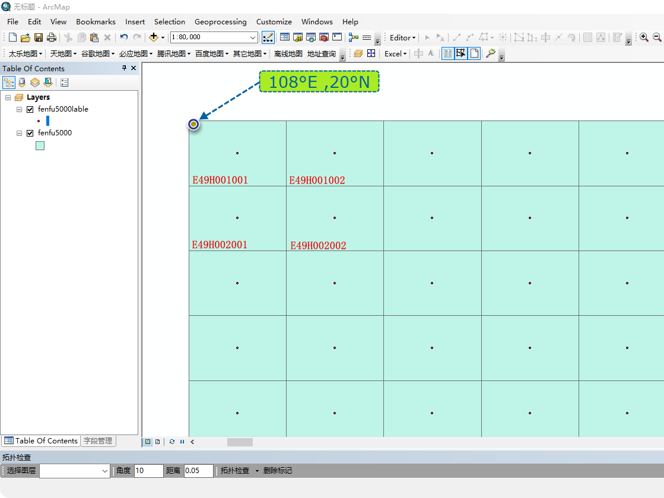Open the 腾讯地图 menu button
Screen dimensions: 664x498
[174, 54]
